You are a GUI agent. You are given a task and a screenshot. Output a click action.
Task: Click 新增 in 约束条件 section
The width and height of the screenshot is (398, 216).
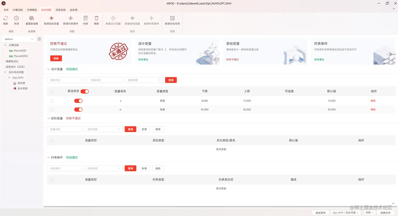144,168
